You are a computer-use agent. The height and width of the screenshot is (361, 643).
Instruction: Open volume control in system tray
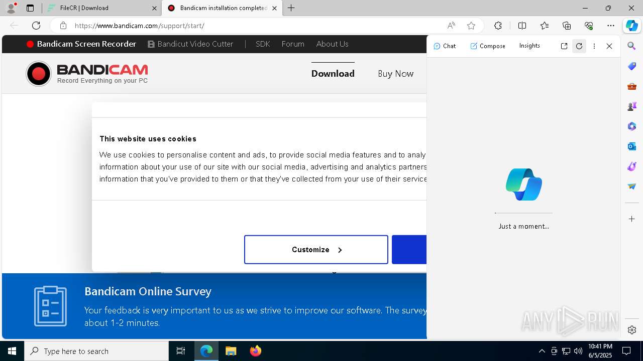click(578, 351)
